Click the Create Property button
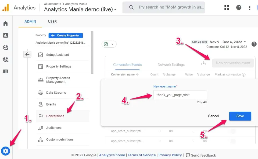 point(66,35)
